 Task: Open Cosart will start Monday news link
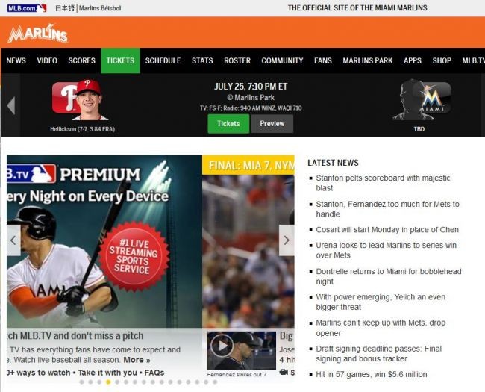click(x=387, y=230)
